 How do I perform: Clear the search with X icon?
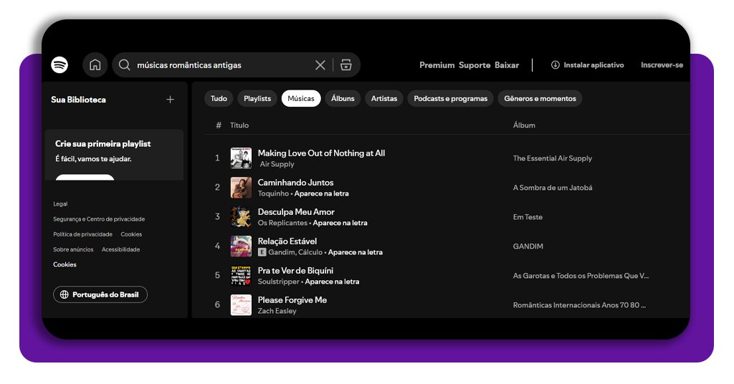[320, 65]
